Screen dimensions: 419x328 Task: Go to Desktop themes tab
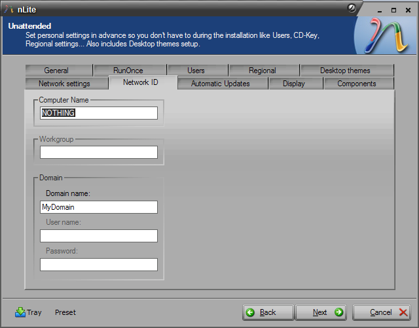tap(347, 71)
